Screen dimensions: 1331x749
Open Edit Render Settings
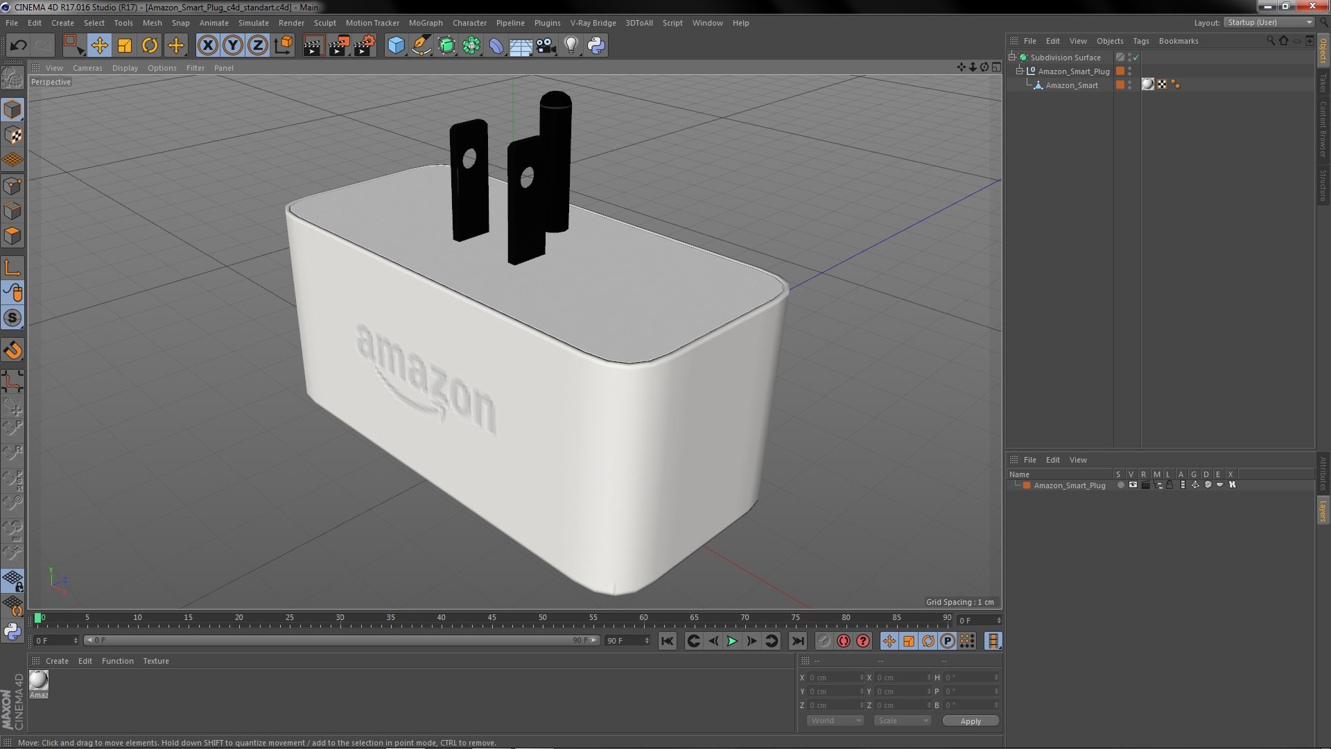coord(365,46)
